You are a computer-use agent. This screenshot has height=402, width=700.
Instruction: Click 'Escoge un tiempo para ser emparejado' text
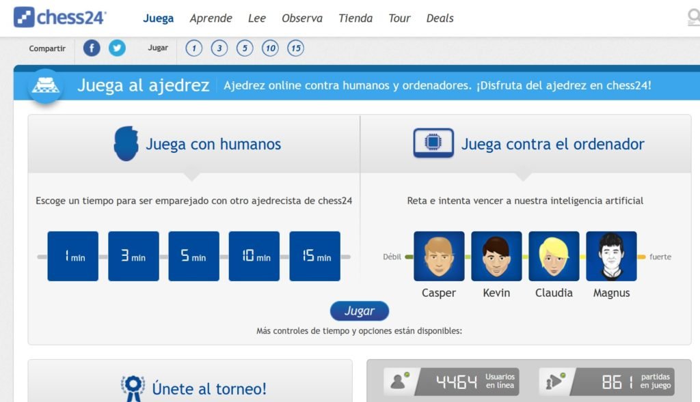193,201
